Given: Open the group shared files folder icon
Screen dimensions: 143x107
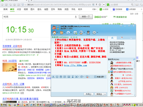Looking at the screenshot, I should tap(62, 33).
